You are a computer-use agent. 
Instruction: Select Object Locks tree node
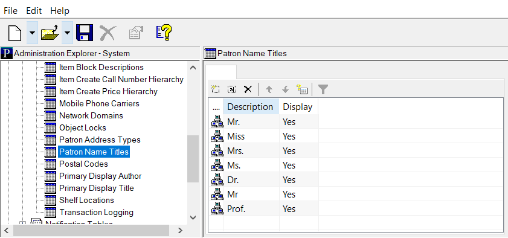point(83,128)
